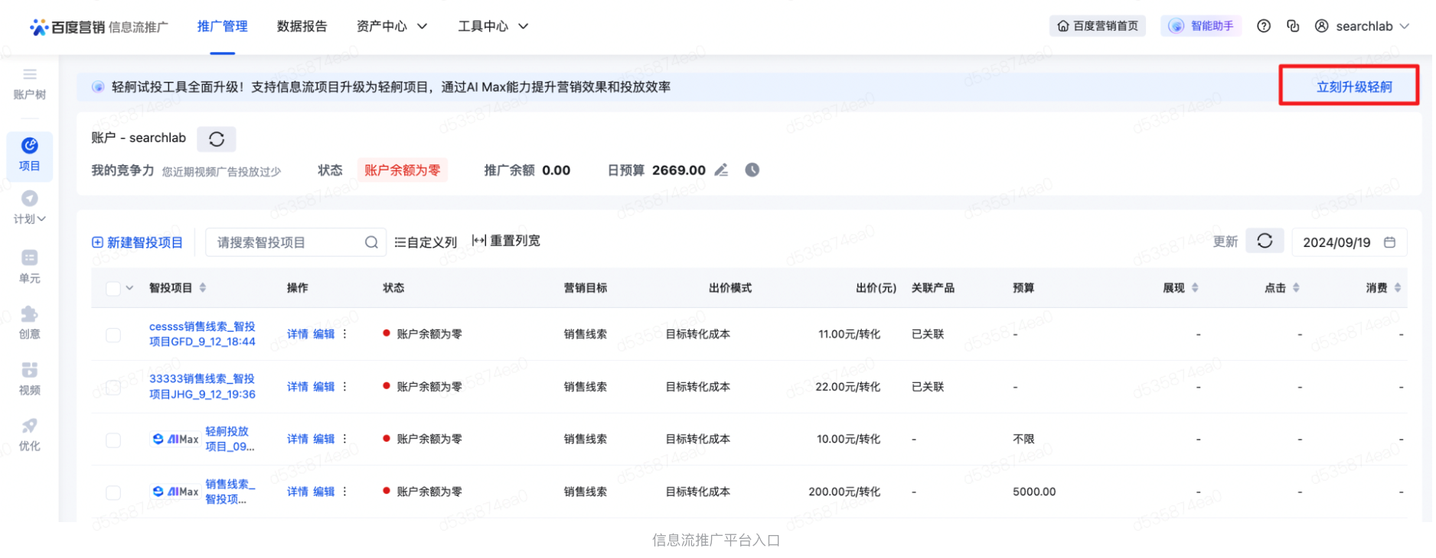This screenshot has height=558, width=1436.
Task: Open project cessss销售线索_智投项目GFD
Action: (202, 335)
